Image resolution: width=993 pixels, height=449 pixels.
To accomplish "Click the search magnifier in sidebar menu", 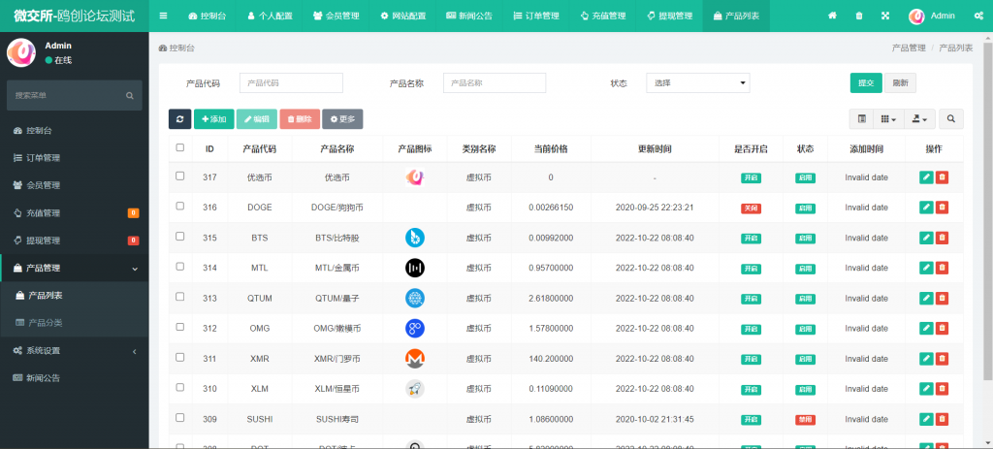I will pos(130,96).
